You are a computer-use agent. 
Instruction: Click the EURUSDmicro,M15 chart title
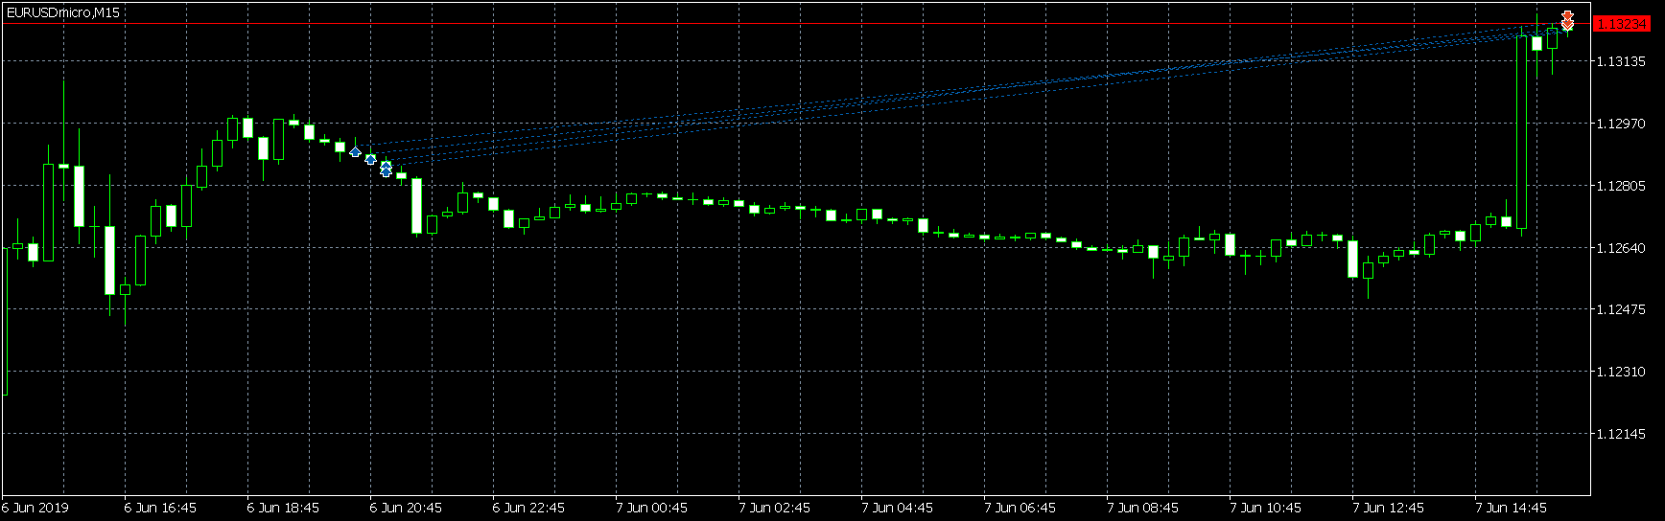pos(63,12)
